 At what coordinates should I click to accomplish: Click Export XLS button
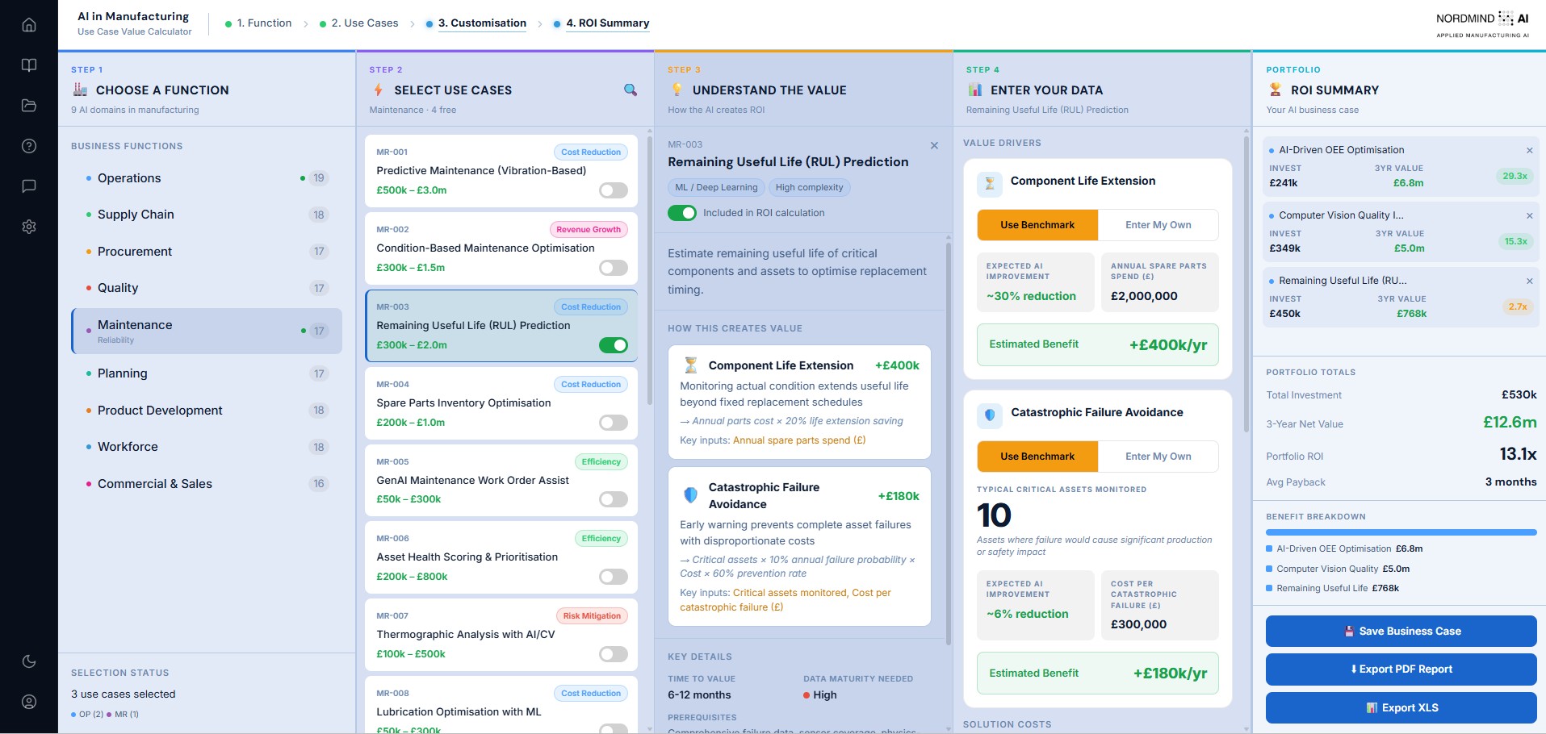(1401, 708)
